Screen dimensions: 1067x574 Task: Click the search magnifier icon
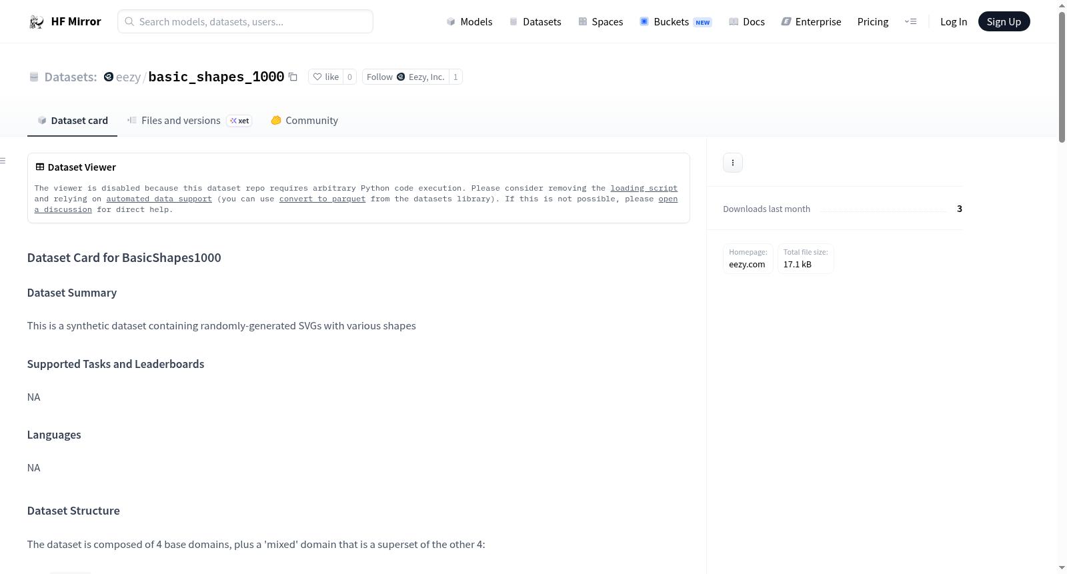130,21
